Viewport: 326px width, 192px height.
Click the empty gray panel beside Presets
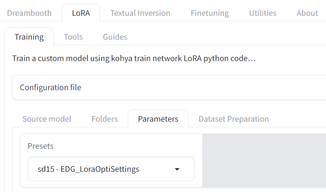point(264,160)
